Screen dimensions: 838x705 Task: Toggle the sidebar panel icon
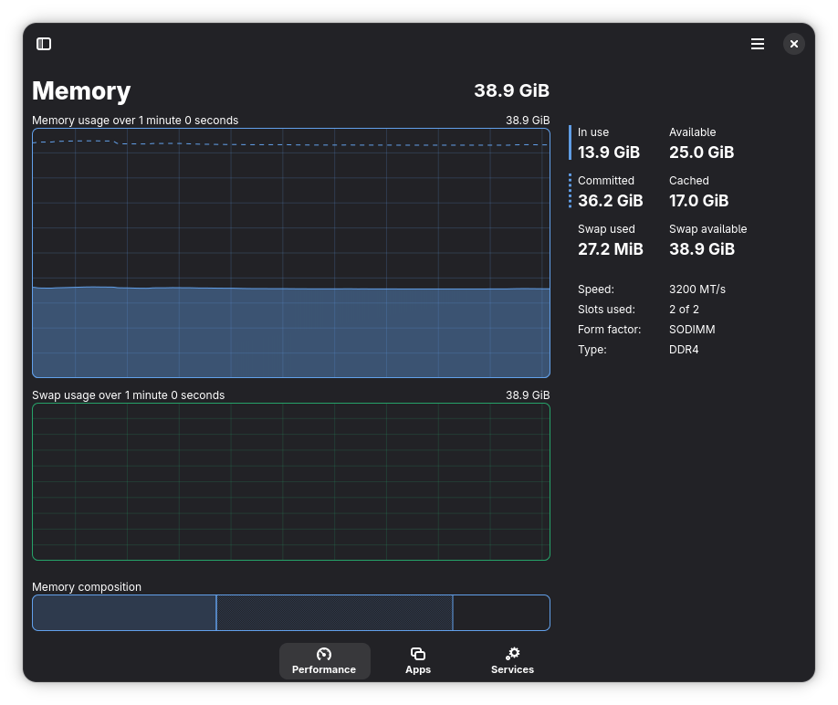(x=44, y=44)
